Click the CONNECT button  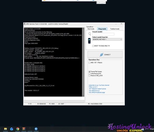105,55
